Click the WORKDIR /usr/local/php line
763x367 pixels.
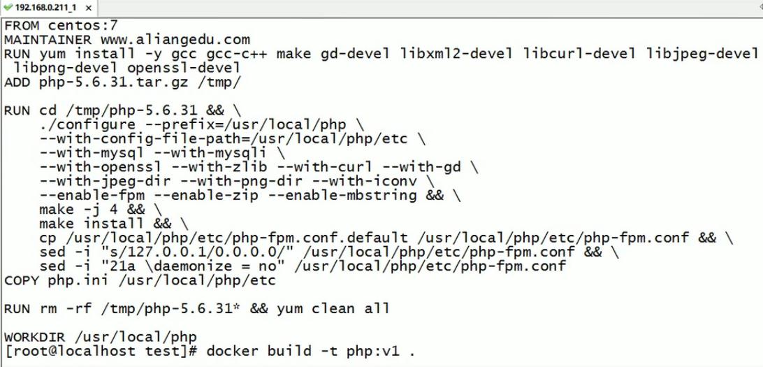[x=101, y=337]
